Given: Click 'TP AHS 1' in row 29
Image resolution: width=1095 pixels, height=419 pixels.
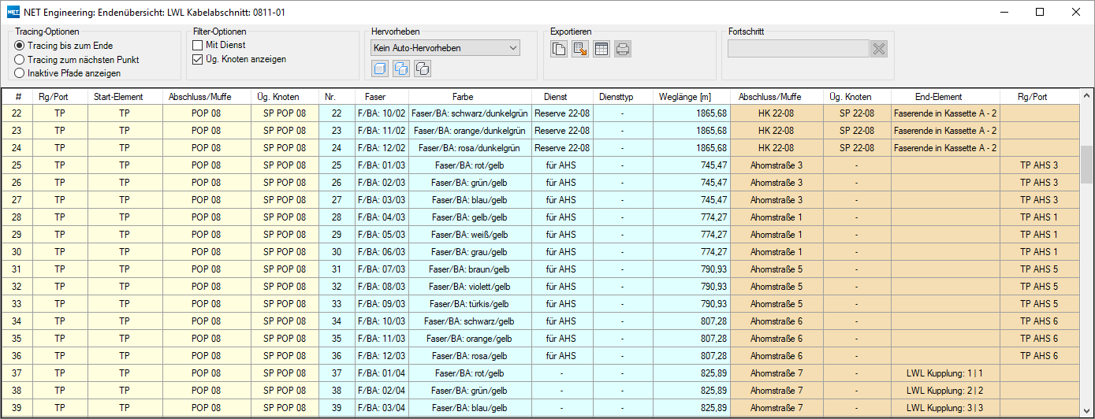Looking at the screenshot, I should (x=1039, y=235).
